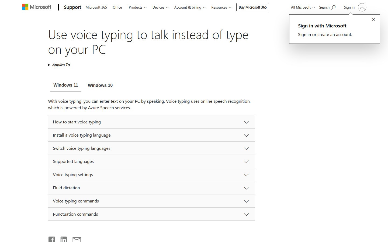Screen dimensions: 388x242
Task: Share the article on Facebook
Action: click(x=51, y=239)
